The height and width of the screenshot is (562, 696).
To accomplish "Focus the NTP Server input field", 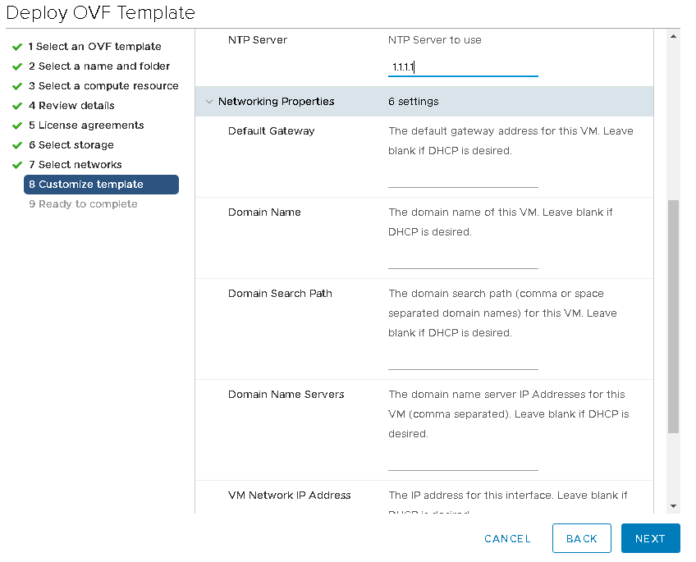I will [463, 68].
